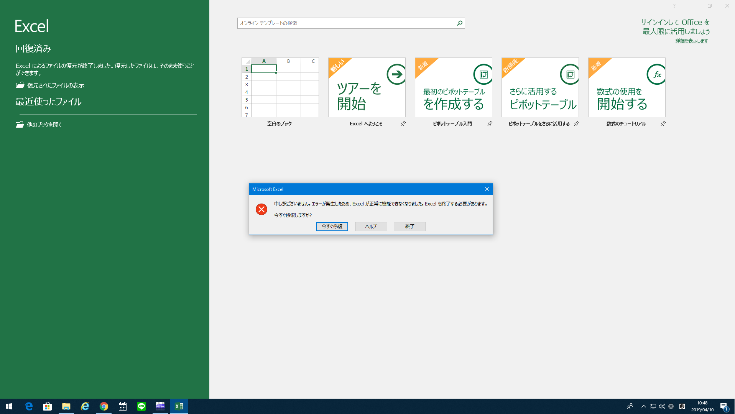The image size is (735, 414).
Task: Open さらに活用するピボットテーブル template
Action: tap(540, 87)
